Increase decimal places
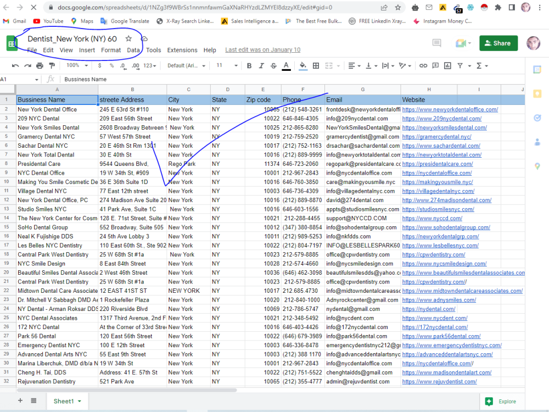 (x=136, y=65)
